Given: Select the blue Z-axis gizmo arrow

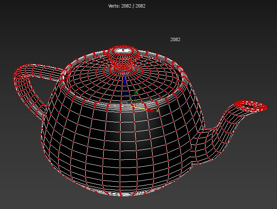Looking at the screenshot, I should tap(125, 80).
